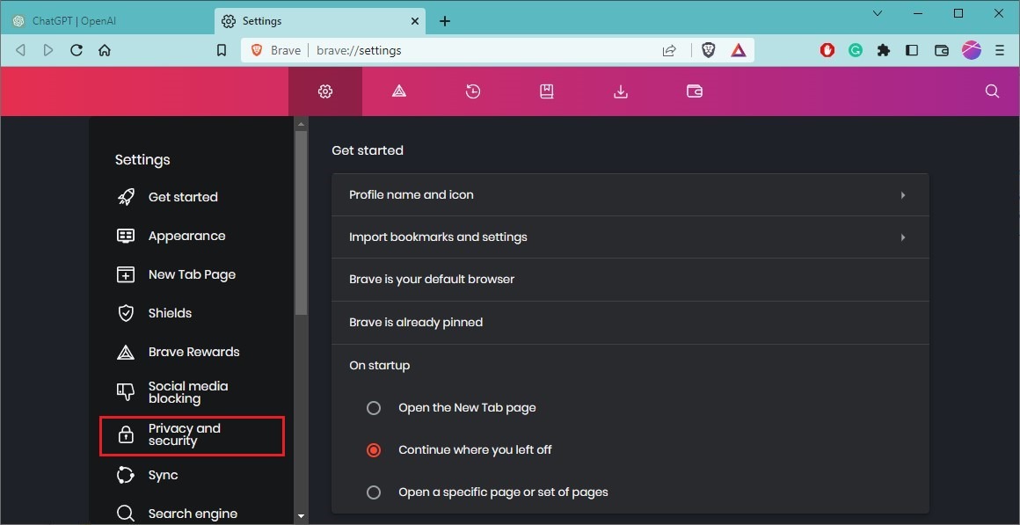Open the Wallet icon in the top bar
This screenshot has height=525, width=1020.
pyautogui.click(x=694, y=91)
